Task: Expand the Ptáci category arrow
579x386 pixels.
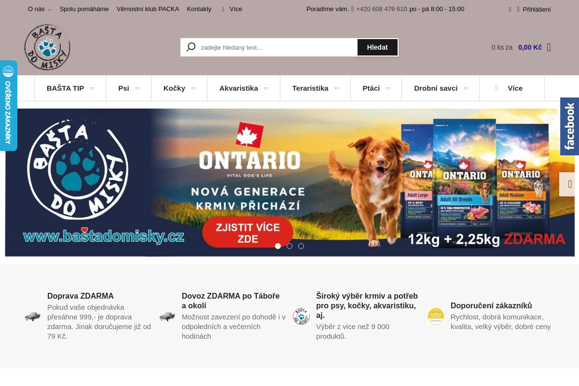Action: [x=388, y=88]
